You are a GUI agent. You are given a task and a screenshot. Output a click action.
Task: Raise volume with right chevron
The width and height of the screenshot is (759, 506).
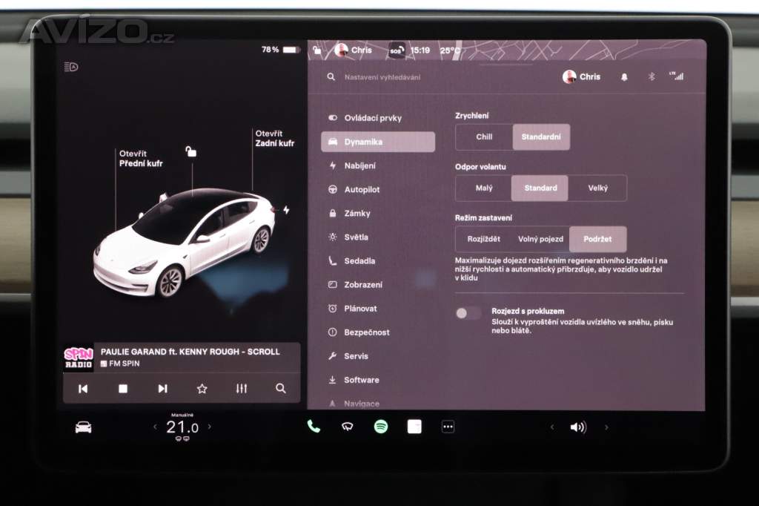(x=606, y=427)
